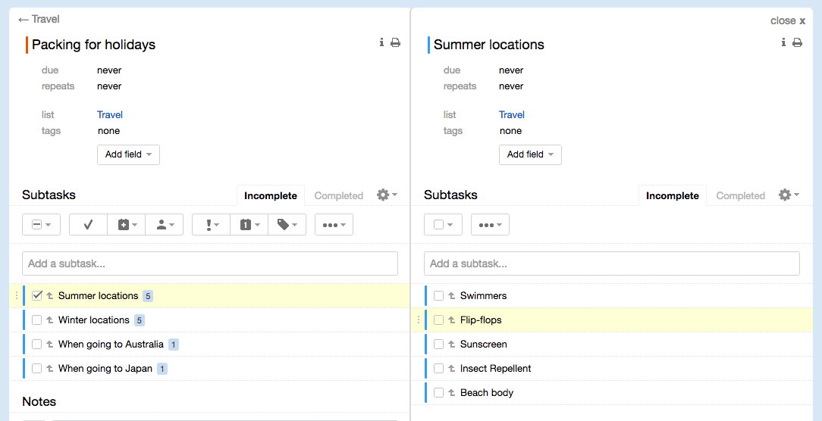Image resolution: width=822 pixels, height=421 pixels.
Task: Open the assign-to person button
Action: click(x=164, y=225)
